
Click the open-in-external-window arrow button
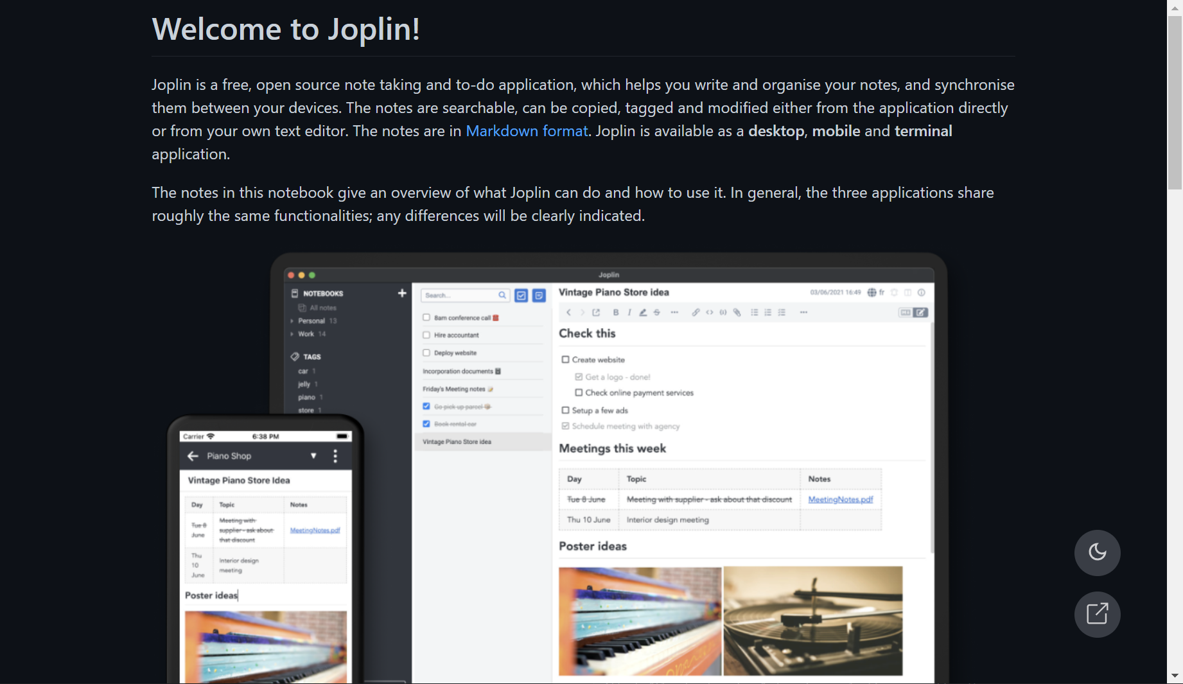pyautogui.click(x=1097, y=614)
